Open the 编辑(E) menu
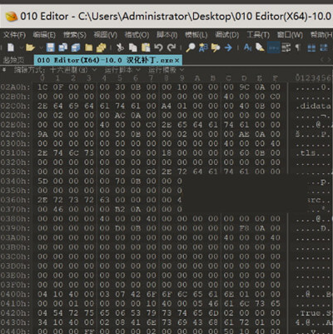 [x=44, y=35]
